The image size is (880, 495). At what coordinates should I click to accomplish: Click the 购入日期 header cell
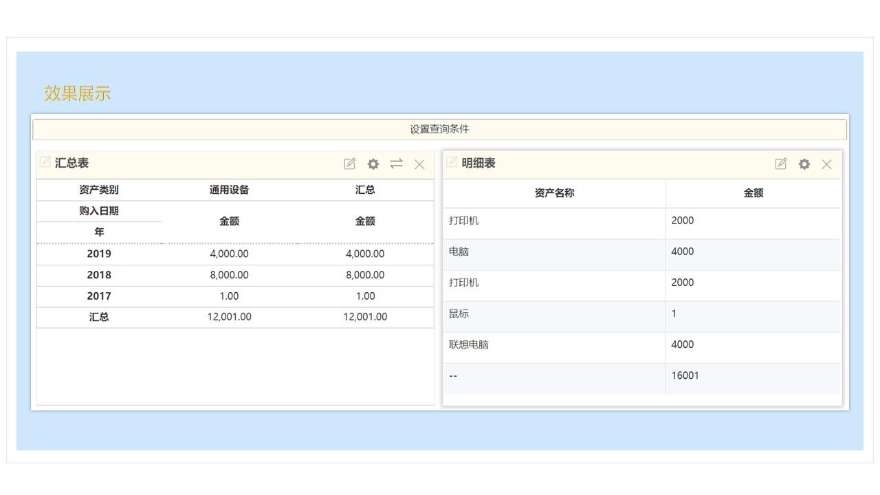[99, 211]
